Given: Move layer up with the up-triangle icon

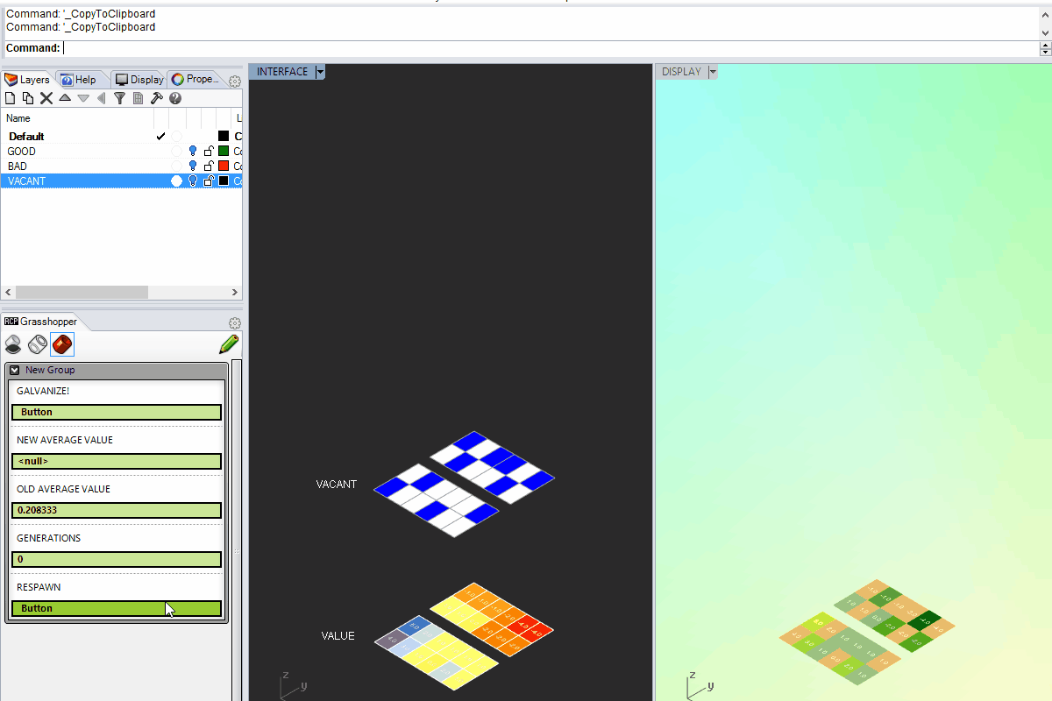Looking at the screenshot, I should (x=65, y=98).
